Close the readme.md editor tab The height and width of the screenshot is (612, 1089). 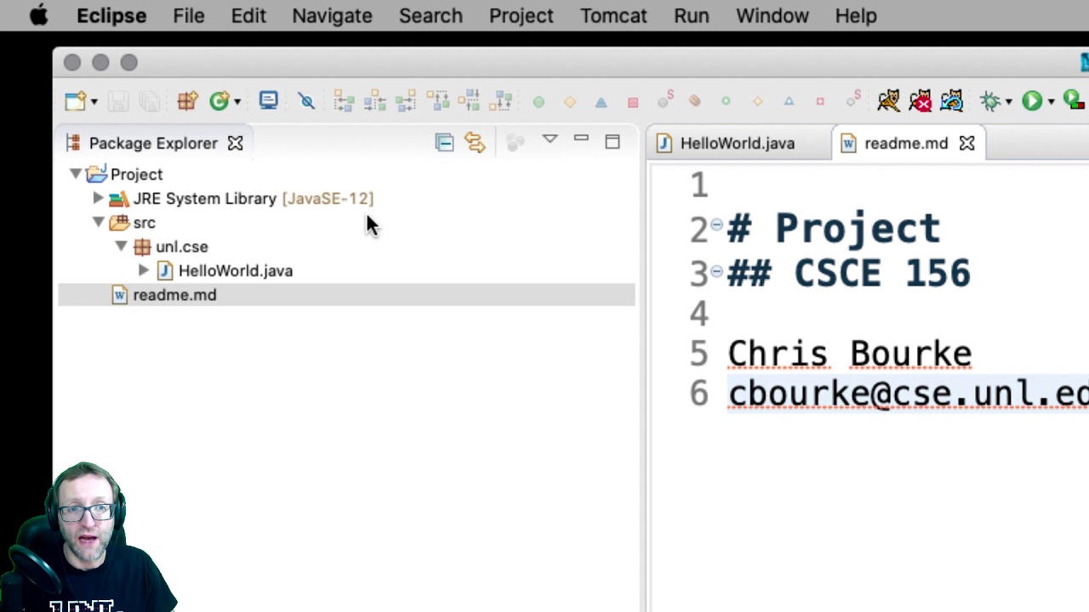(x=967, y=143)
